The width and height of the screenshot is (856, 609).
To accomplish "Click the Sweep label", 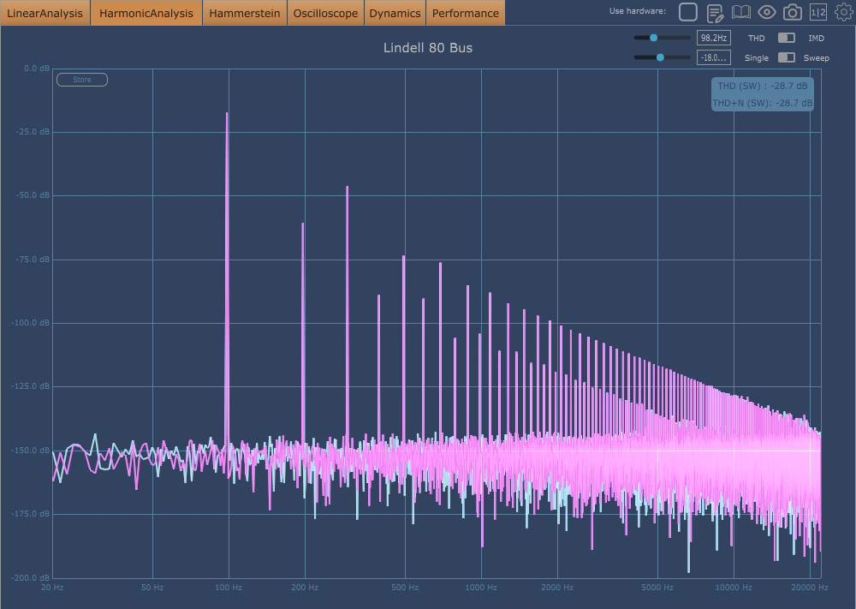I will (816, 58).
